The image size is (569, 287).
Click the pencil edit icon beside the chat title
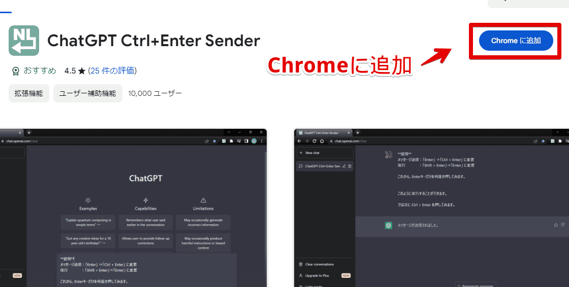(344, 166)
